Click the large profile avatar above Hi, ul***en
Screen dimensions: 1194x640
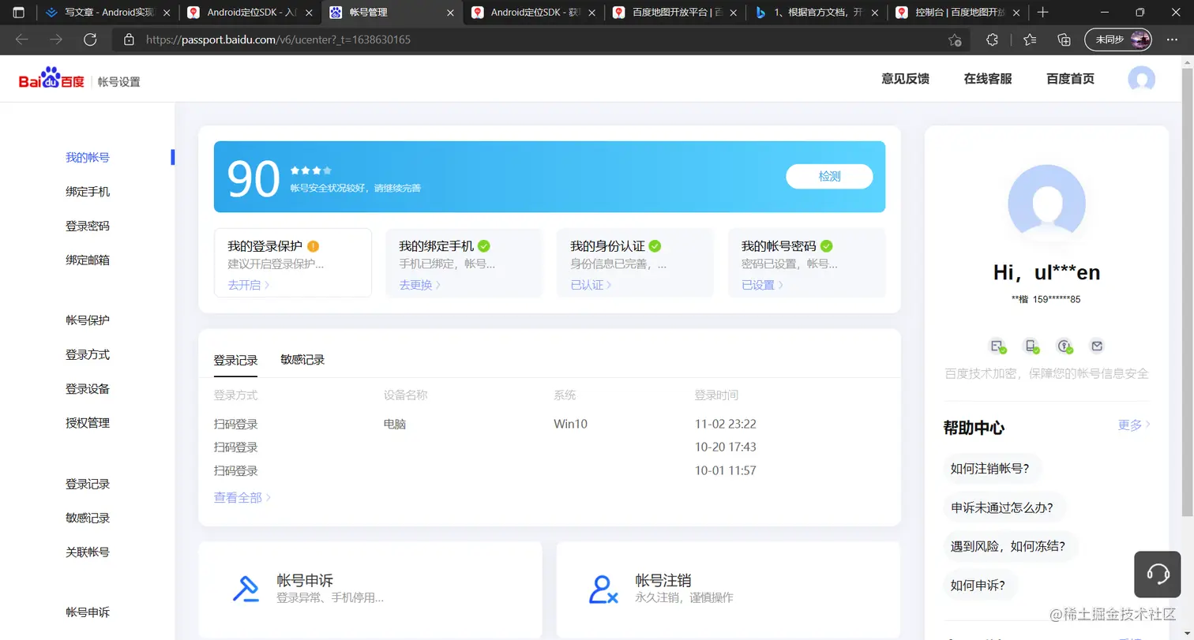click(1046, 203)
